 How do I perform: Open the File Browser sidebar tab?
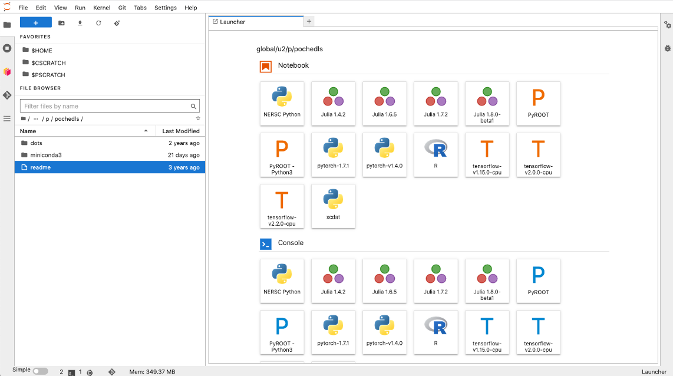pyautogui.click(x=7, y=25)
